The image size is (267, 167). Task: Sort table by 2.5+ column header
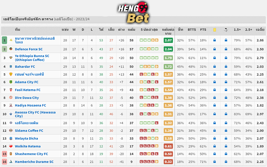tap(249, 30)
